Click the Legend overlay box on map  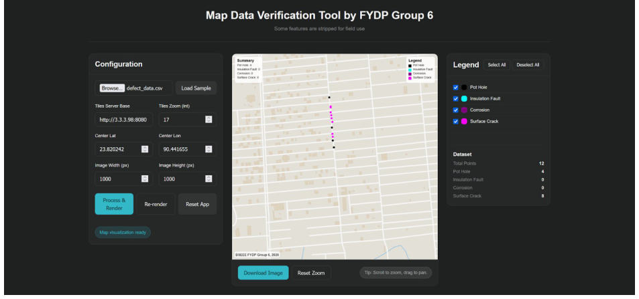pos(421,69)
